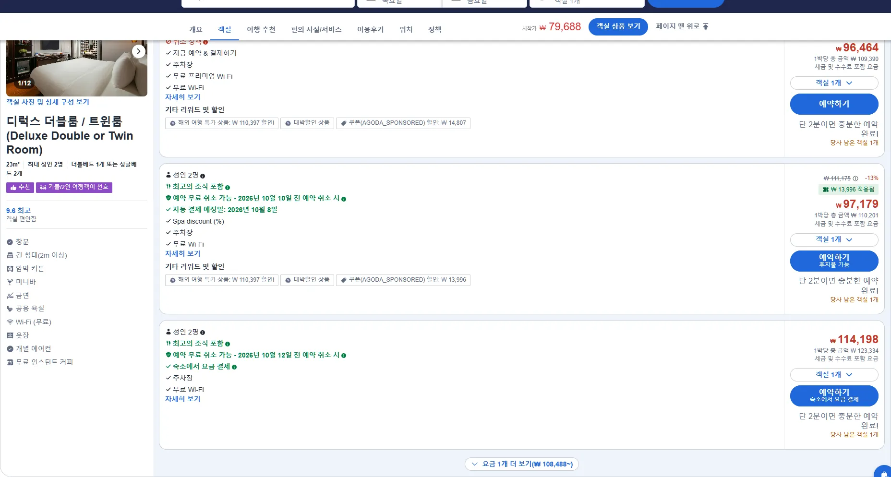Image resolution: width=891 pixels, height=477 pixels.
Task: Click info icon after 10월 12일 전 예약 취소 시
Action: 344,356
